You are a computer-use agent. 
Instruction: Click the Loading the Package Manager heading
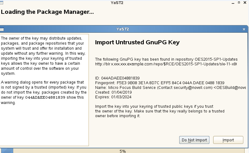click(x=47, y=12)
